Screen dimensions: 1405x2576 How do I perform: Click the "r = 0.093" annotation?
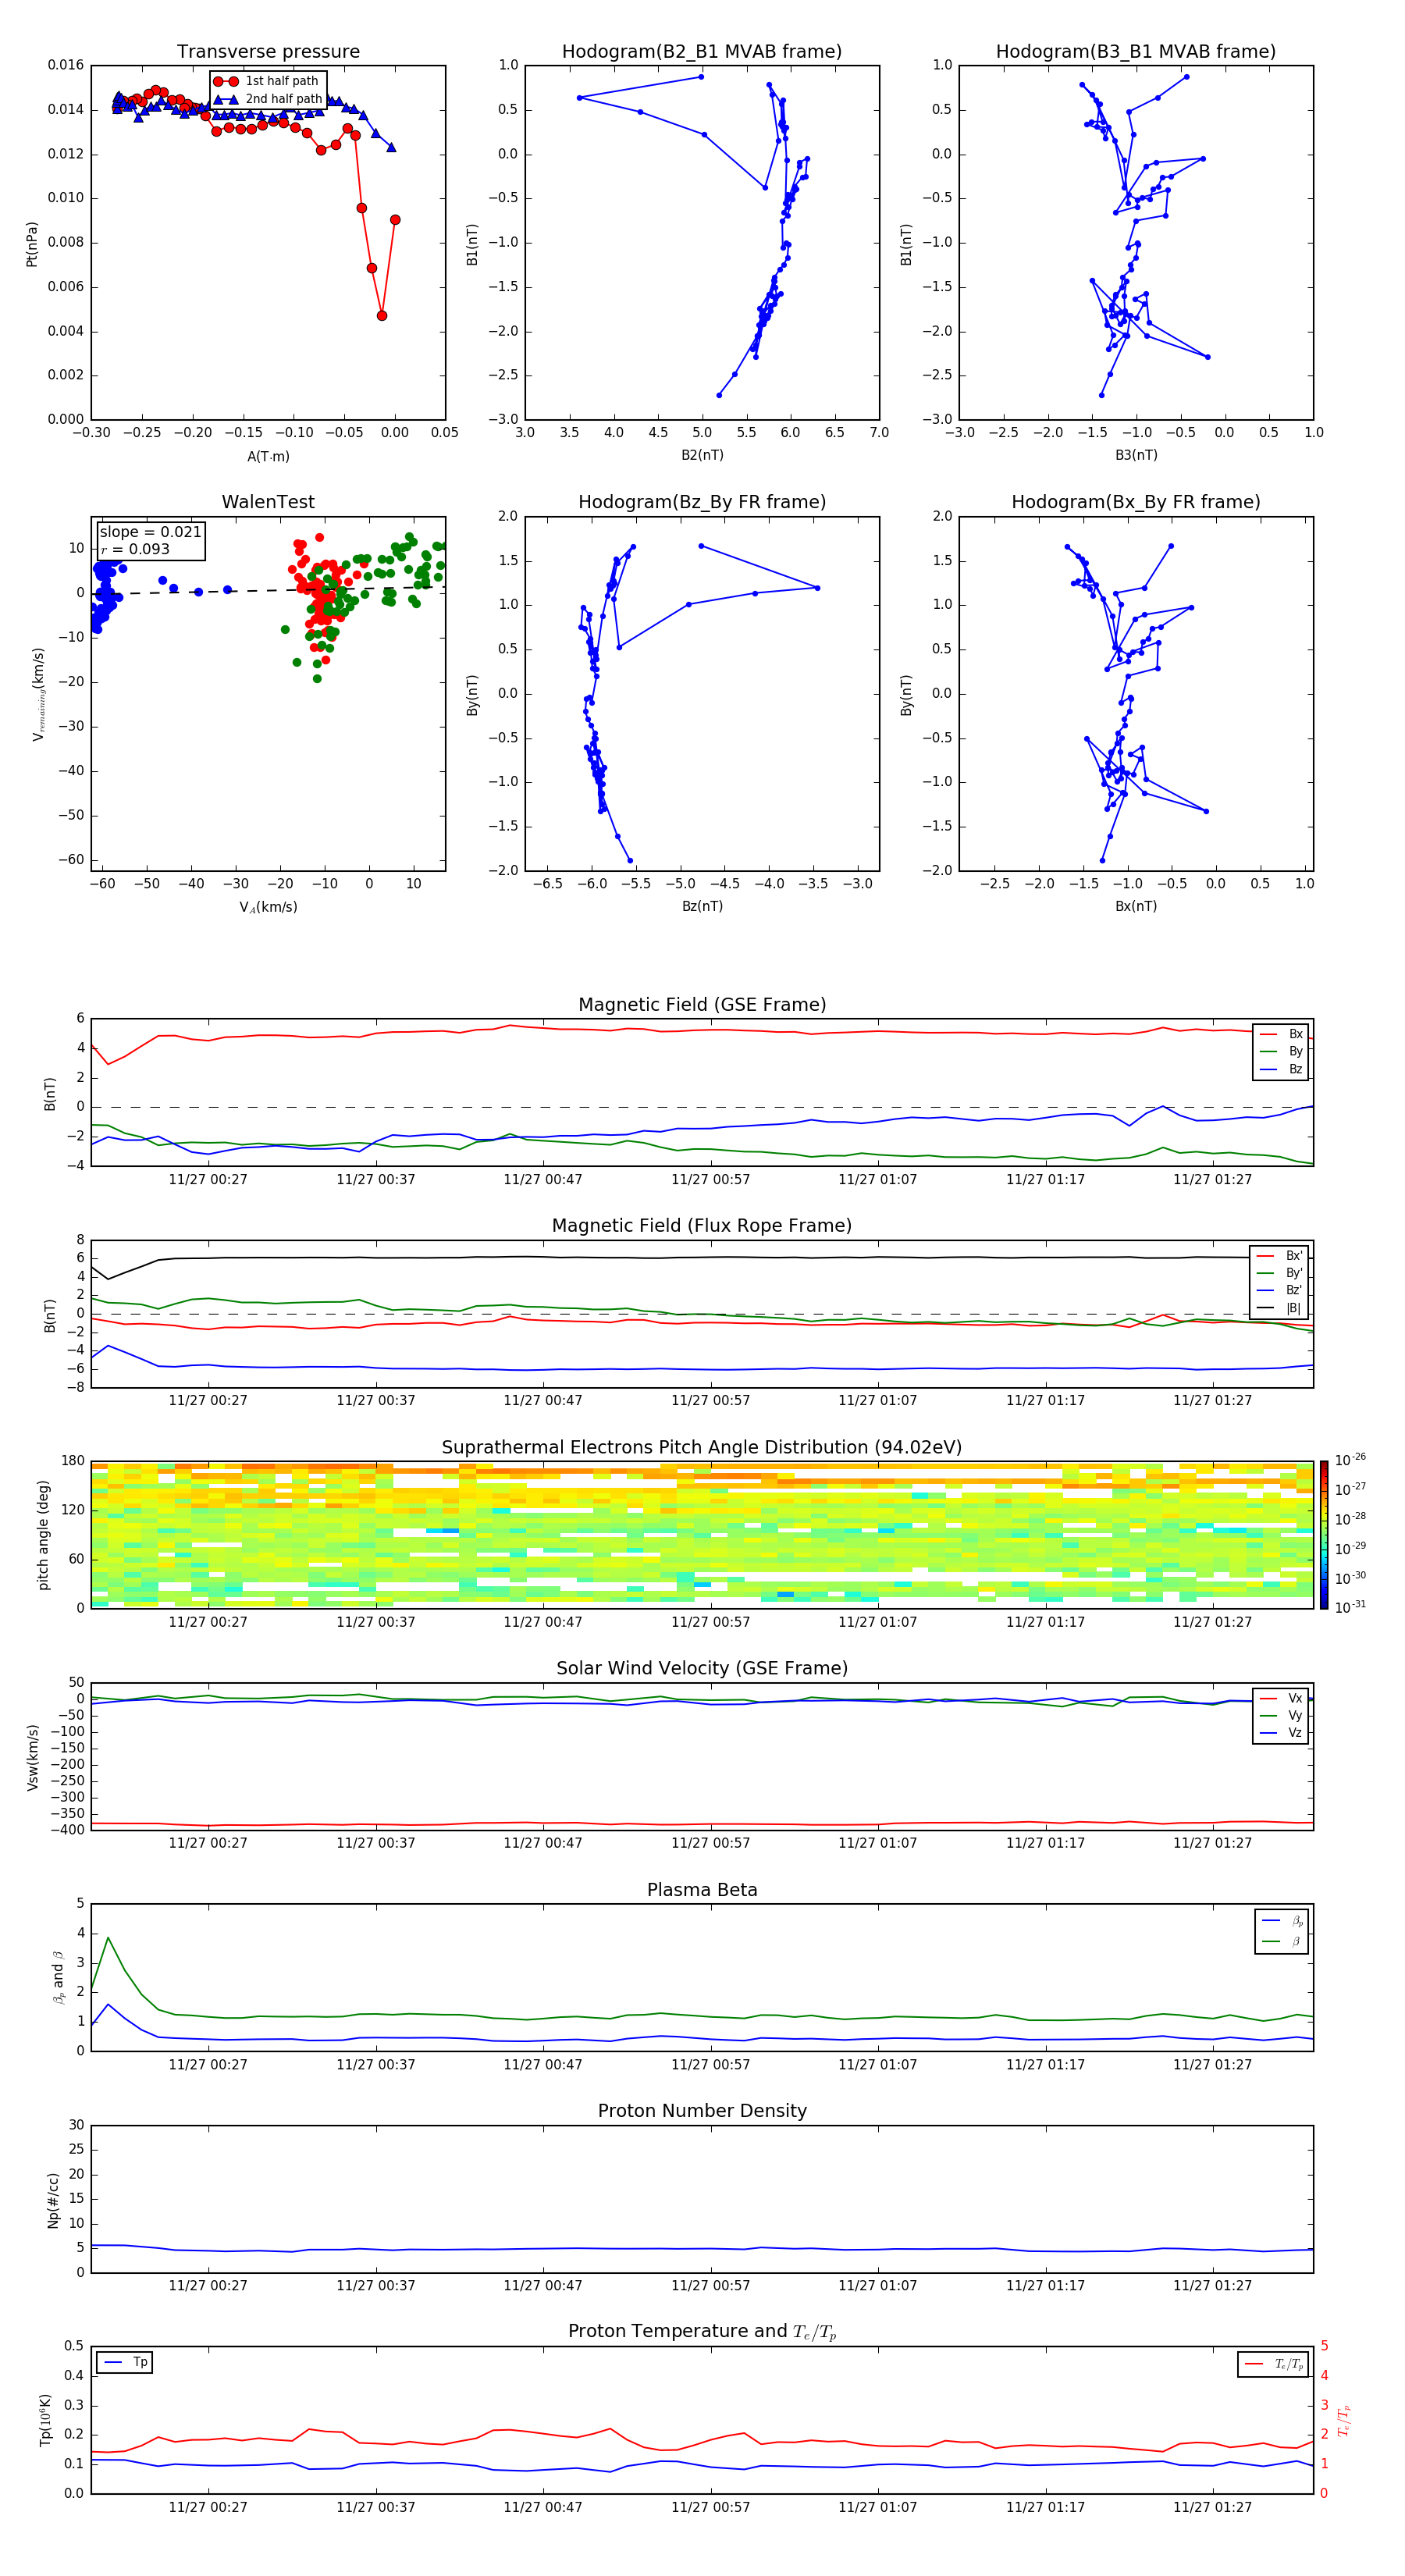coord(135,549)
